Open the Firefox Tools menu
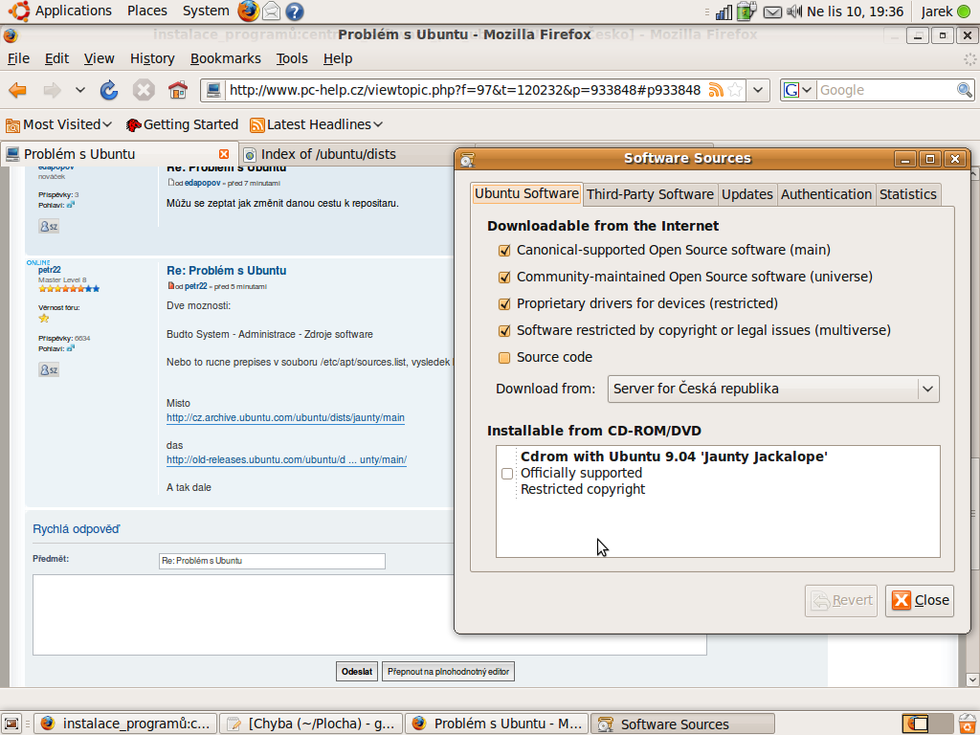Viewport: 980px width, 735px height. (292, 58)
